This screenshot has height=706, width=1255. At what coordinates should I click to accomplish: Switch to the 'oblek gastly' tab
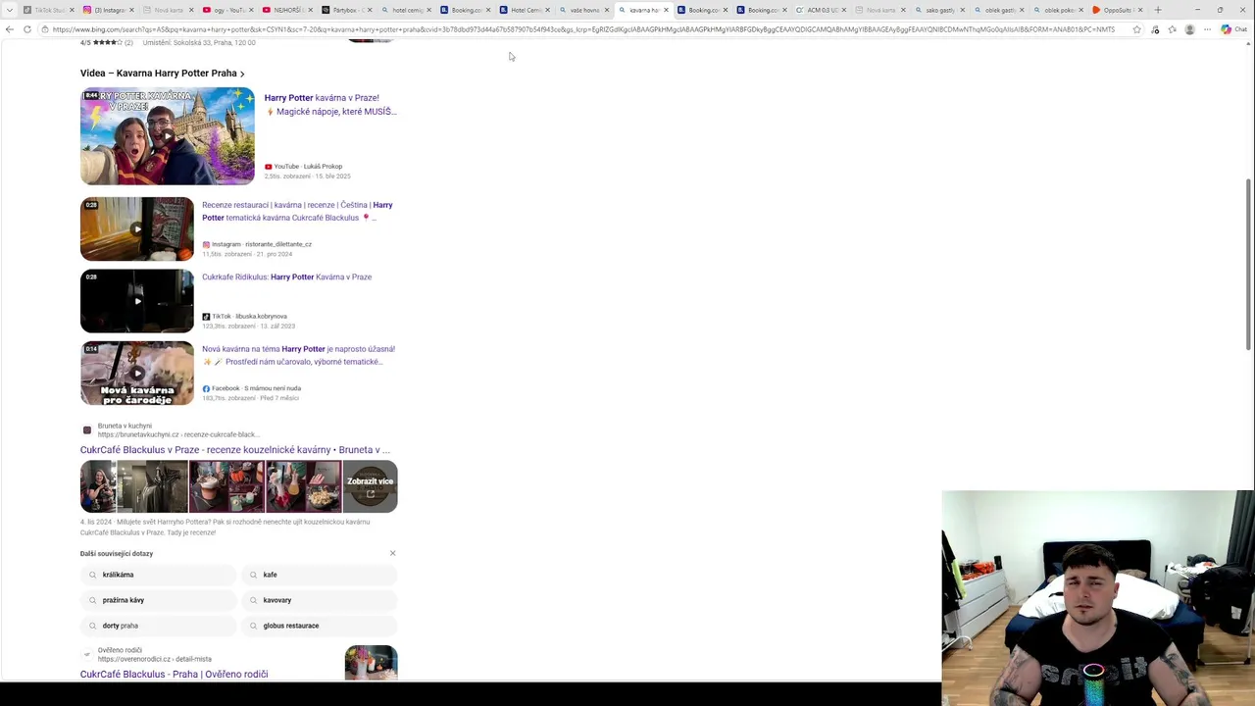pos(998,10)
